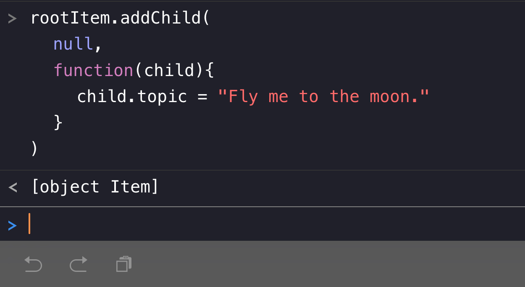Click the equals sign in the assignment
Image resolution: width=525 pixels, height=287 pixels.
click(x=202, y=97)
